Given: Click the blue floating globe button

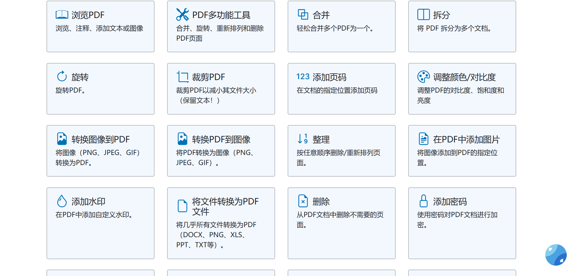Looking at the screenshot, I should 556,255.
